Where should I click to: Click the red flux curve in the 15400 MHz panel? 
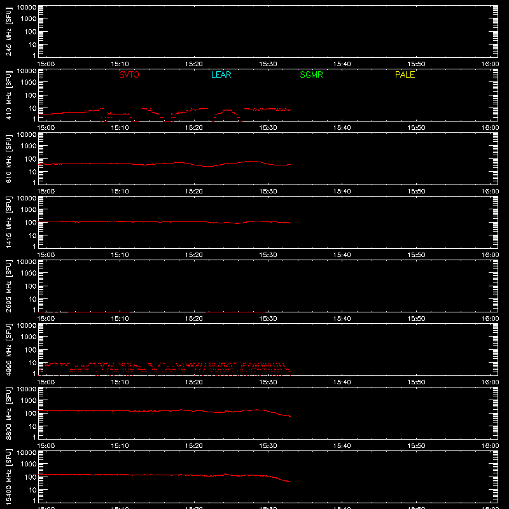coord(164,475)
